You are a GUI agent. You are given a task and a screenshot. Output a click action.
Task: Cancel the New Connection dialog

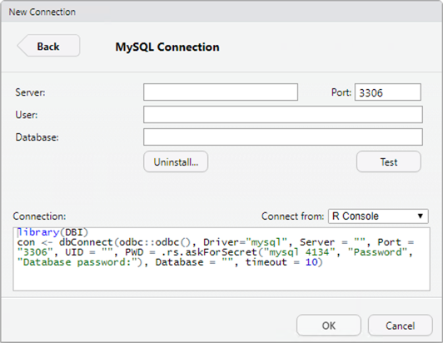click(400, 326)
